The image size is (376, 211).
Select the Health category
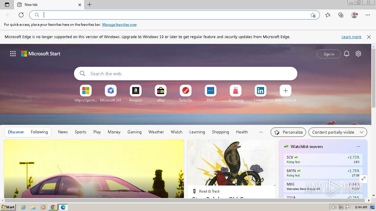point(242,132)
